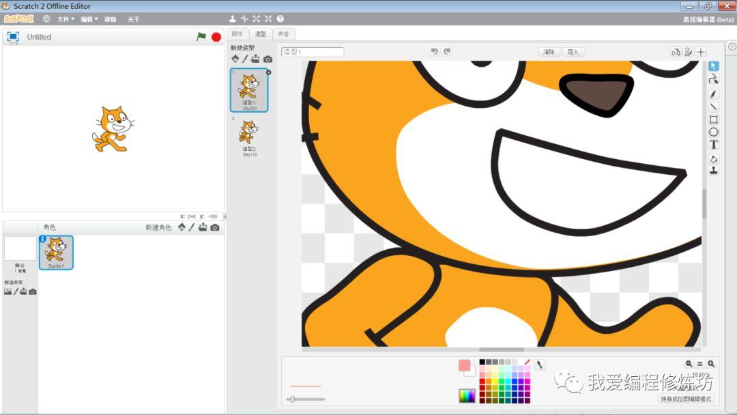Open the 关于 menu item

134,19
